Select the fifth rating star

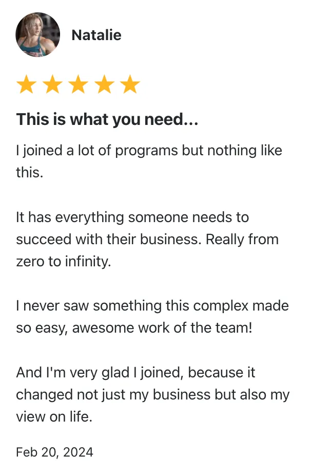(130, 84)
